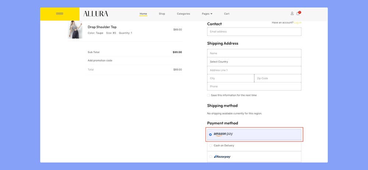Image resolution: width=368 pixels, height=170 pixels.
Task: Click the Drop Shoulder Top product thumbnail
Action: pos(75,30)
